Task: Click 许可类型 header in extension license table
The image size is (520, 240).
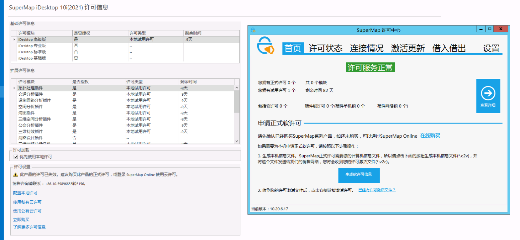Action: 152,82
